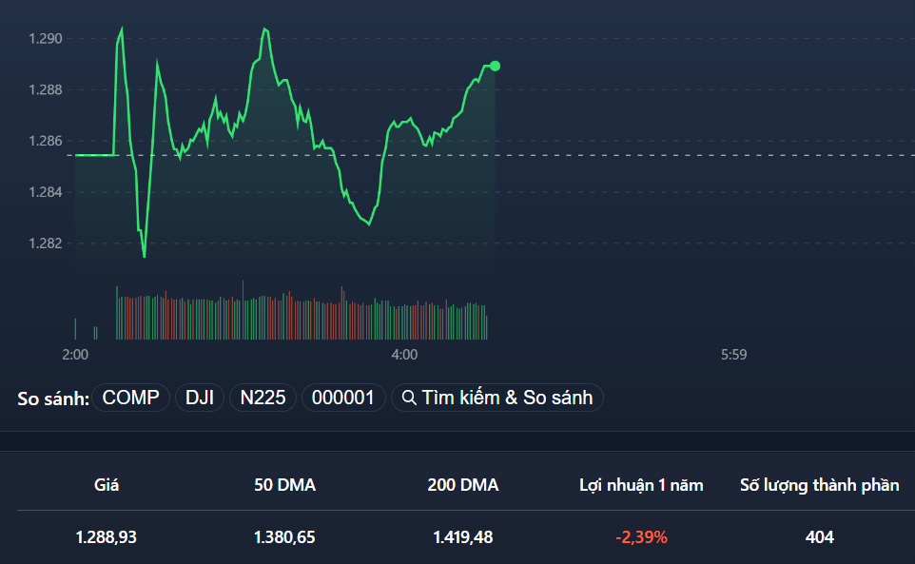
Task: Select the 'Giá' column header
Action: click(x=107, y=484)
